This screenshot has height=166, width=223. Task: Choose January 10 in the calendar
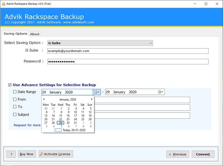(x=76, y=112)
